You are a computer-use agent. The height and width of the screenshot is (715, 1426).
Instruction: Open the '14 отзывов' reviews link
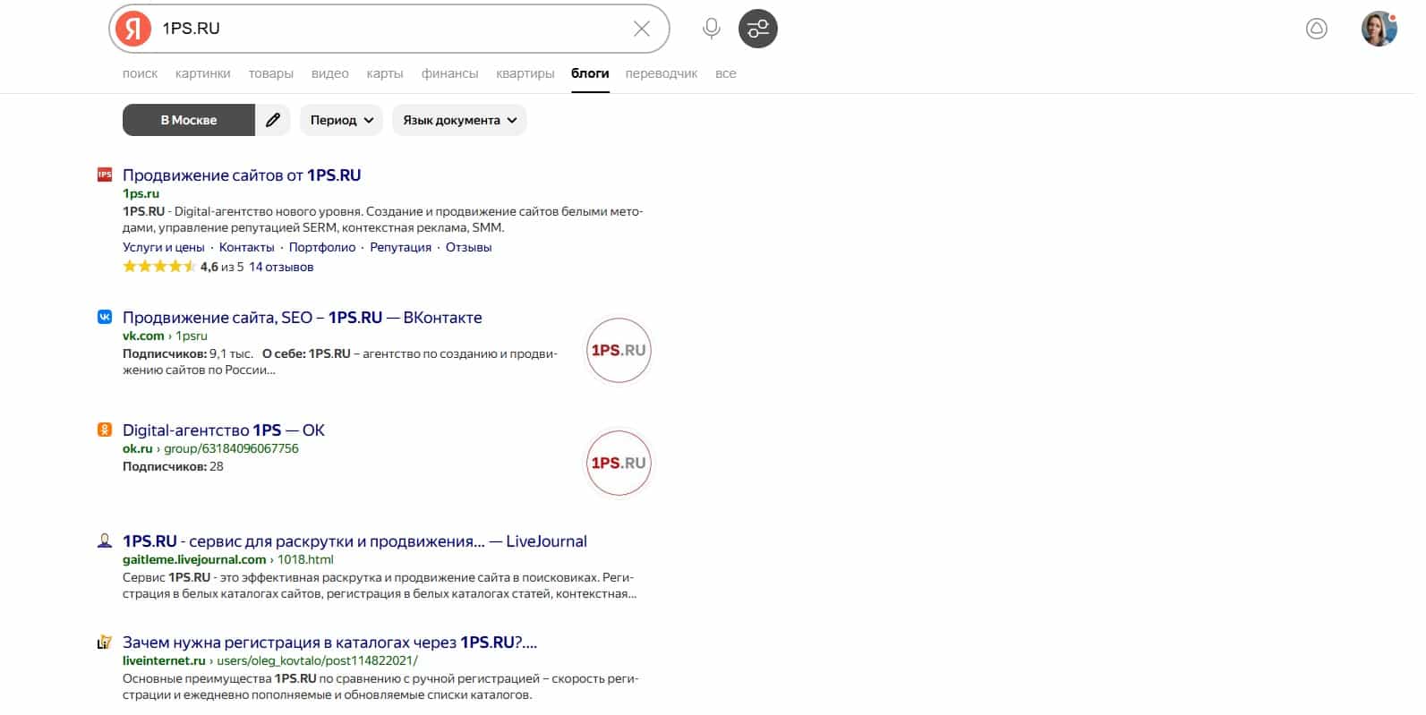click(x=281, y=267)
